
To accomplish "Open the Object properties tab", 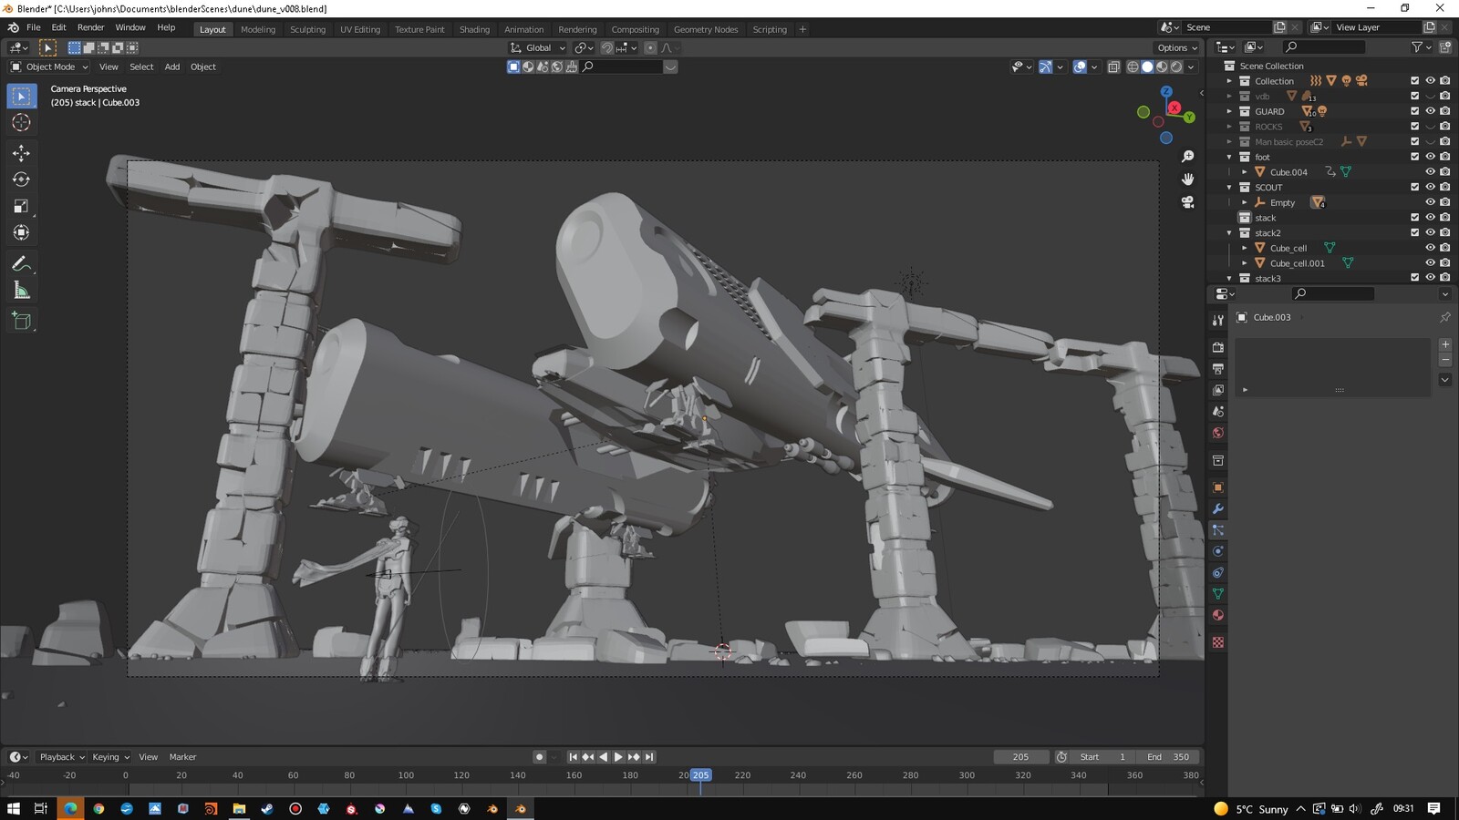I will (x=1217, y=487).
